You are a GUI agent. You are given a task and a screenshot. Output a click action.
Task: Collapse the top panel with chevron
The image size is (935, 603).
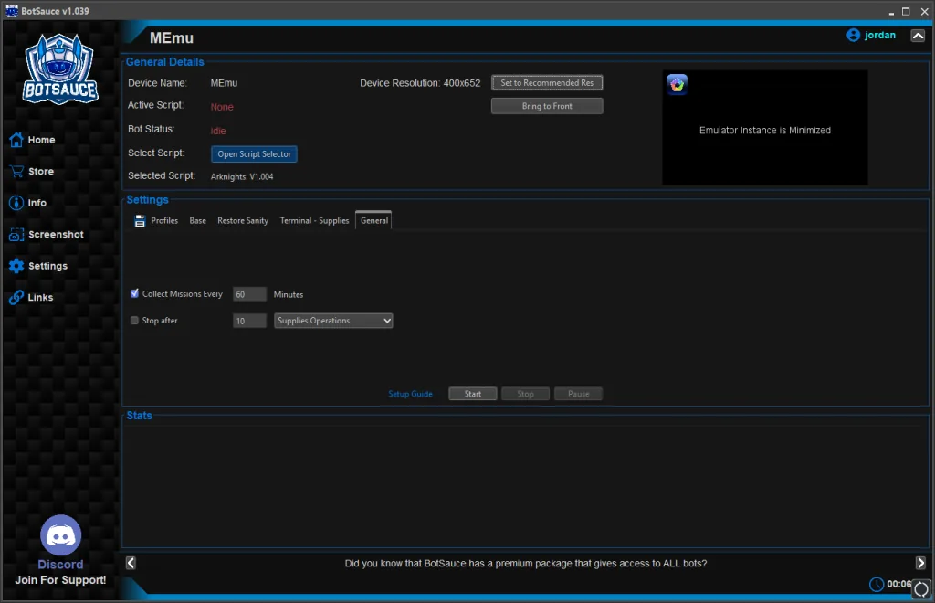click(x=918, y=36)
